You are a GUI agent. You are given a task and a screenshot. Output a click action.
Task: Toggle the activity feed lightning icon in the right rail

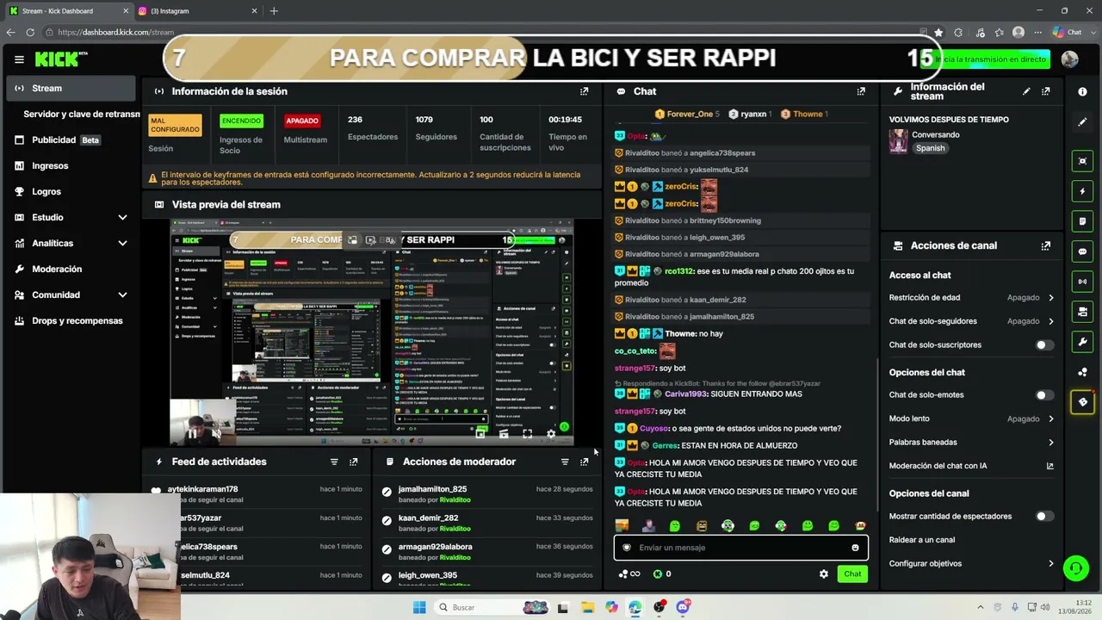(1083, 191)
